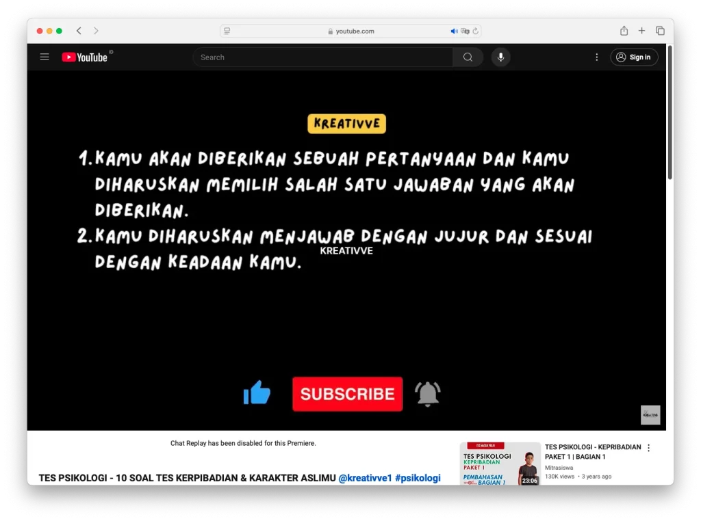The width and height of the screenshot is (701, 521).
Task: Click the KREATIVVE yellow badge in video
Action: (346, 124)
